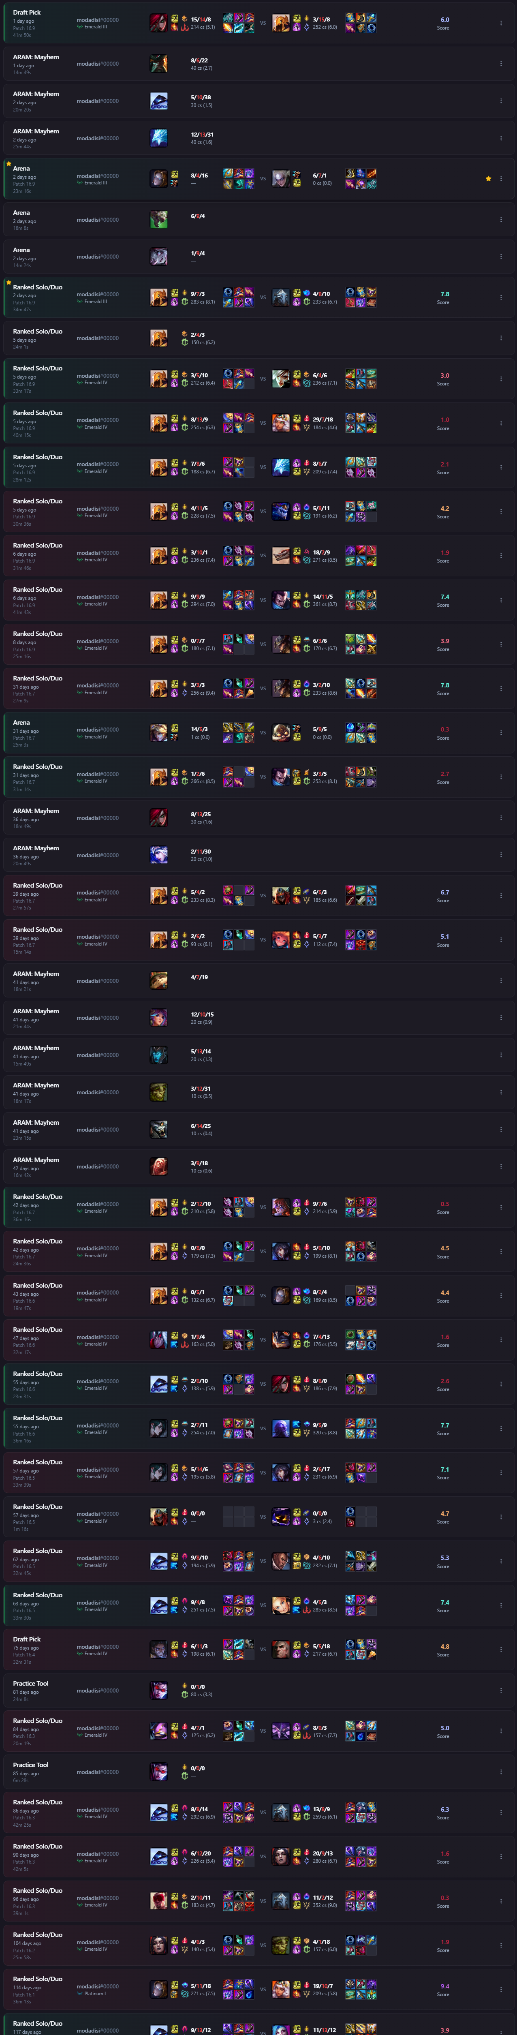
Task: Click the champion portrait in the Arena 14m 24s match
Action: click(159, 256)
